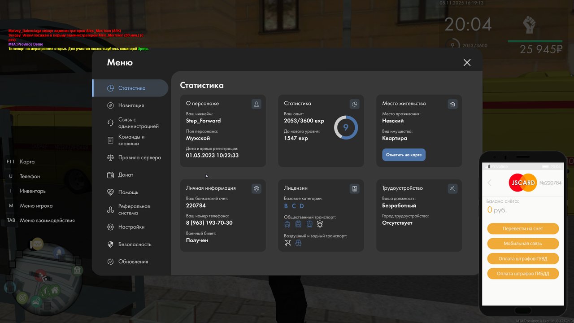Click the green house marker on minimap
Viewport: 574px width, 323px height.
55,290
